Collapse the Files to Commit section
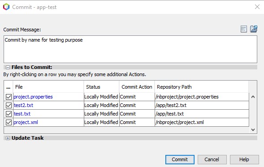 (x=8, y=68)
